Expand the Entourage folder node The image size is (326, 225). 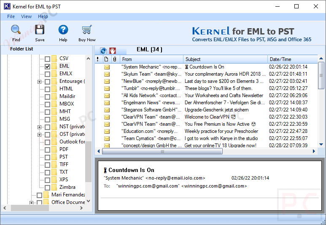39,82
